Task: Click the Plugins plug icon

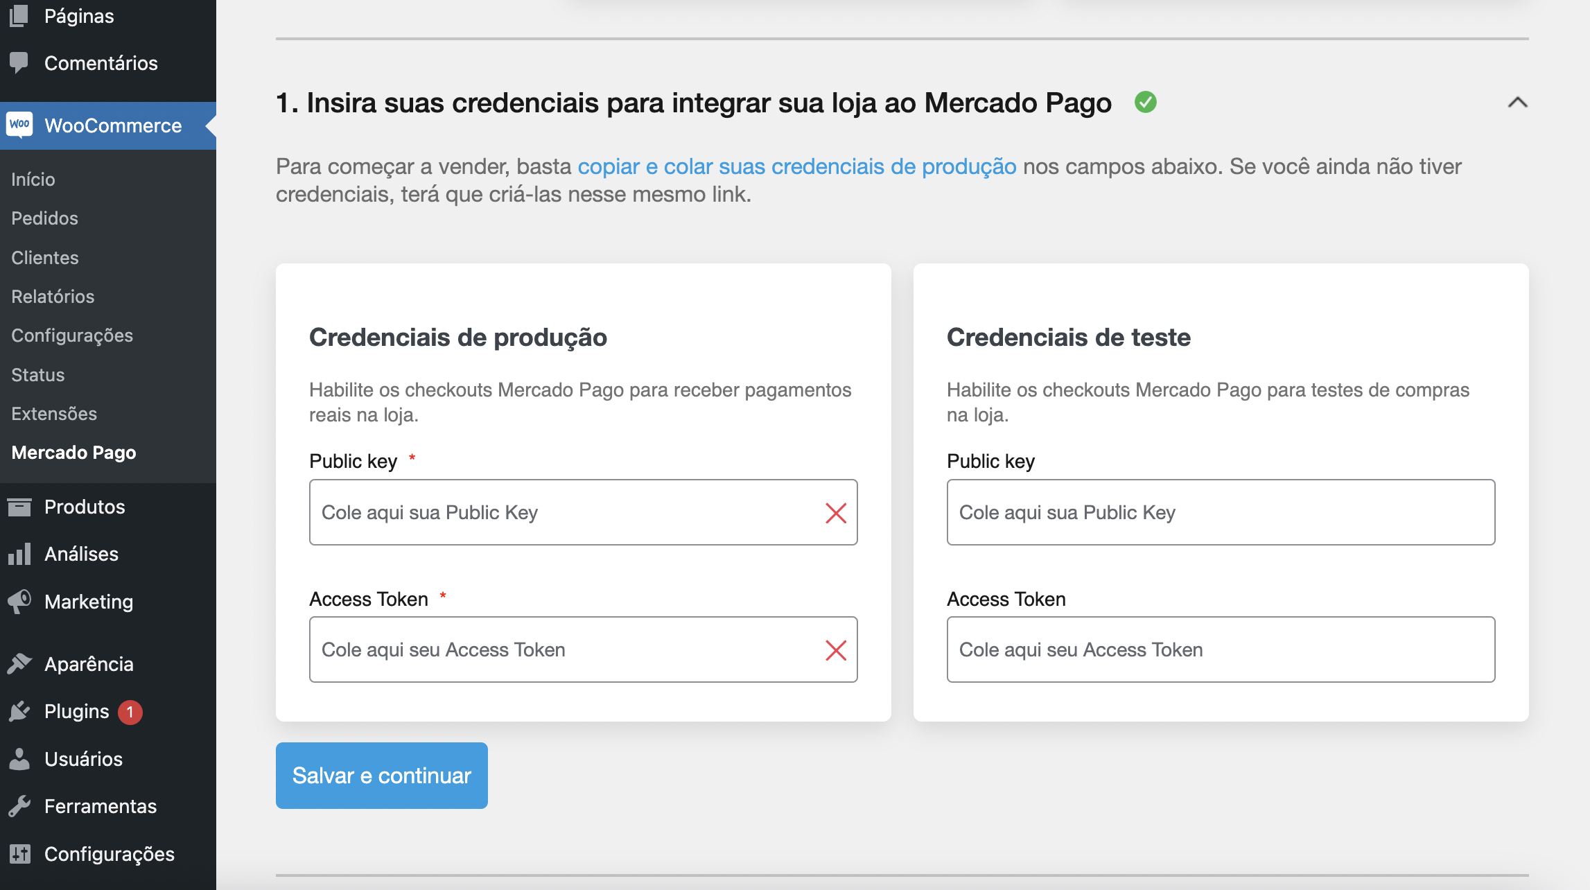Action: coord(19,711)
